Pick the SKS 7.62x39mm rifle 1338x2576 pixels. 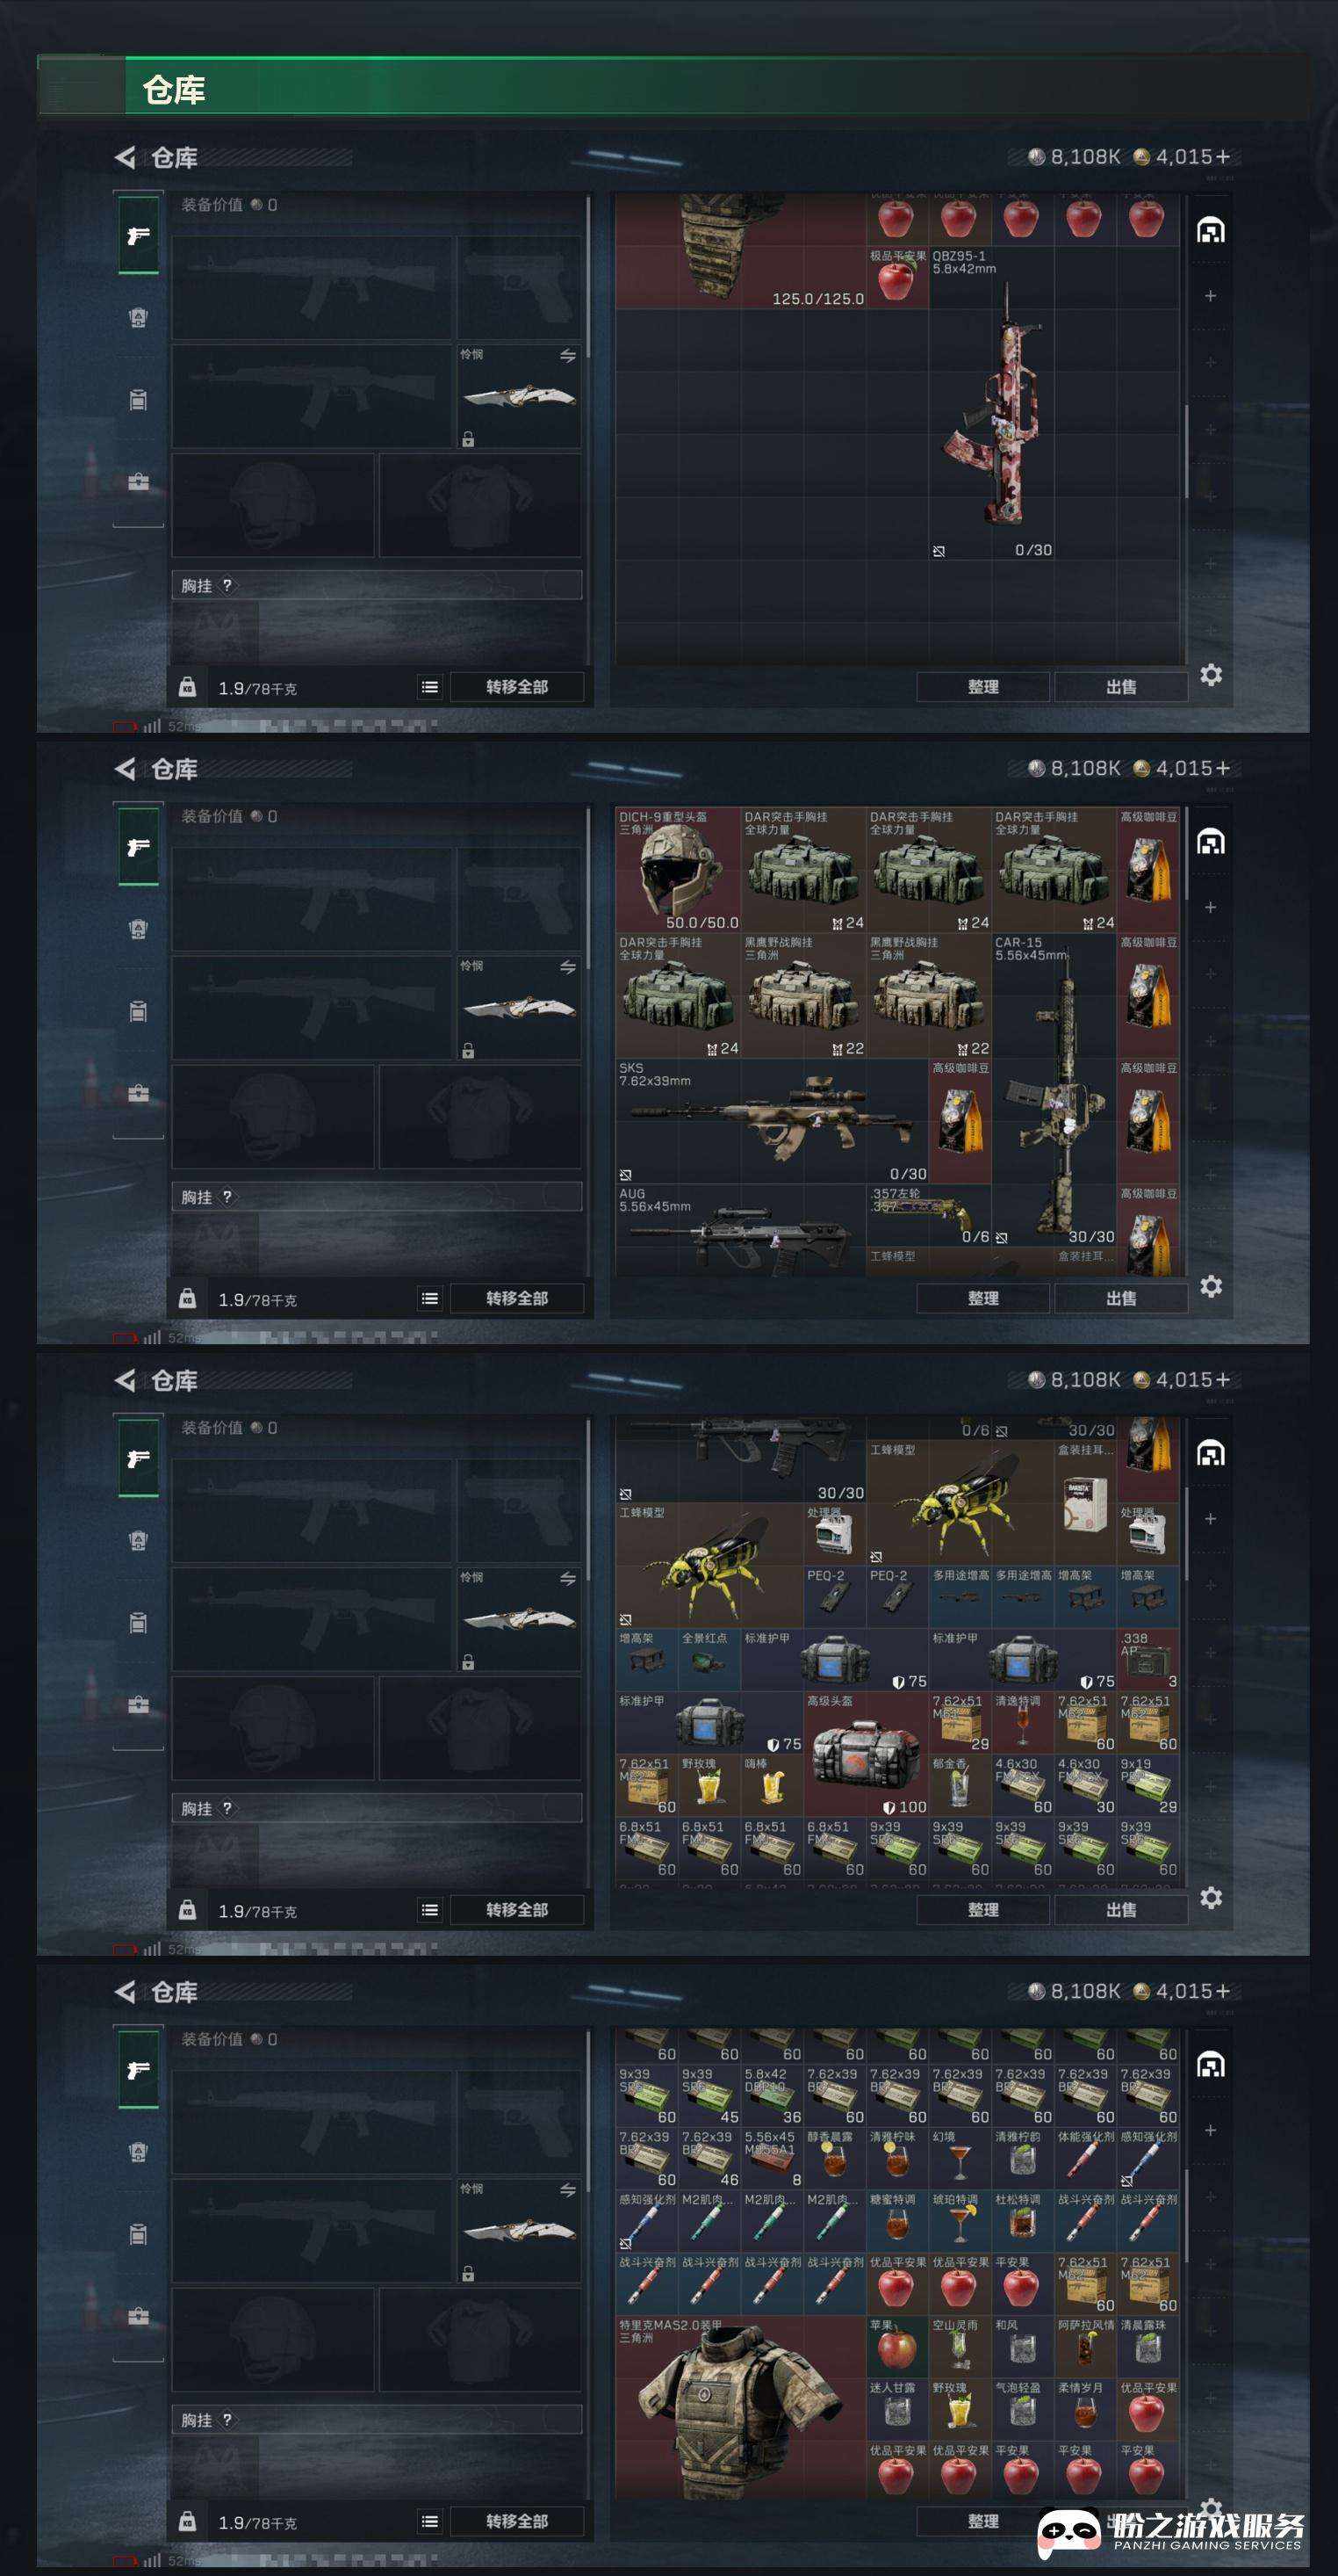coord(772,1121)
